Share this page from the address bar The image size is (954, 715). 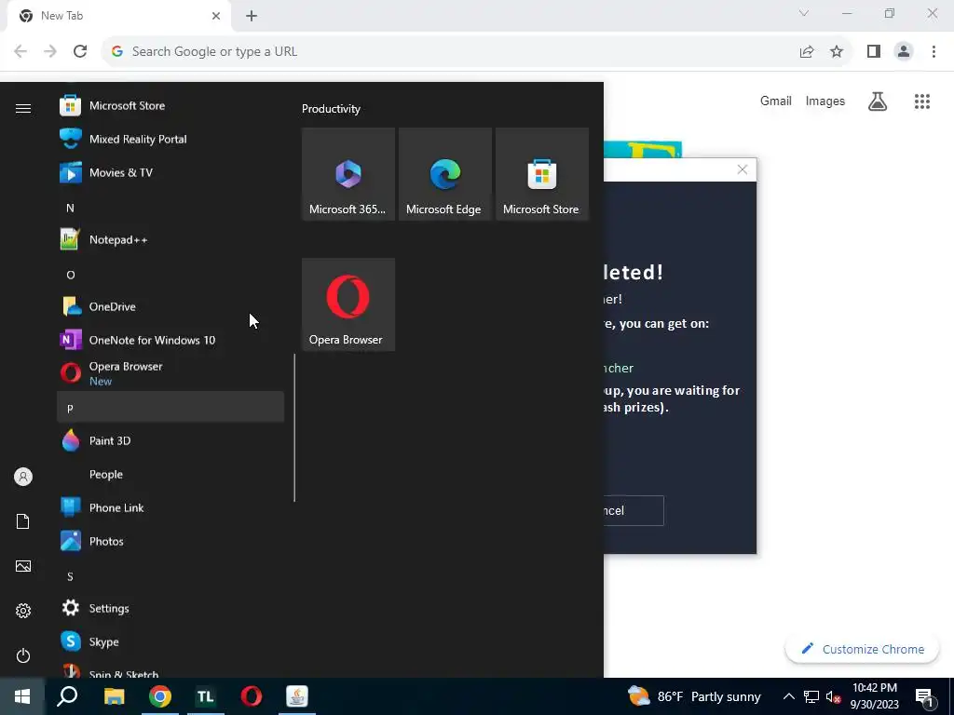(807, 52)
